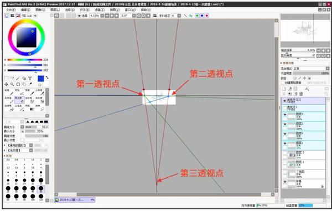Select the rotate view tool

[x=18, y=84]
